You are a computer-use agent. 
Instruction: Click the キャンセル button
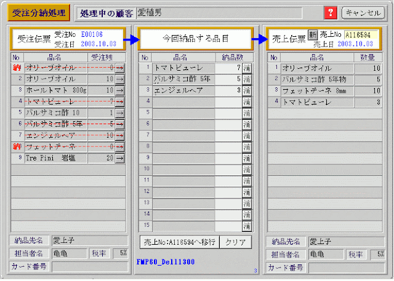click(363, 13)
